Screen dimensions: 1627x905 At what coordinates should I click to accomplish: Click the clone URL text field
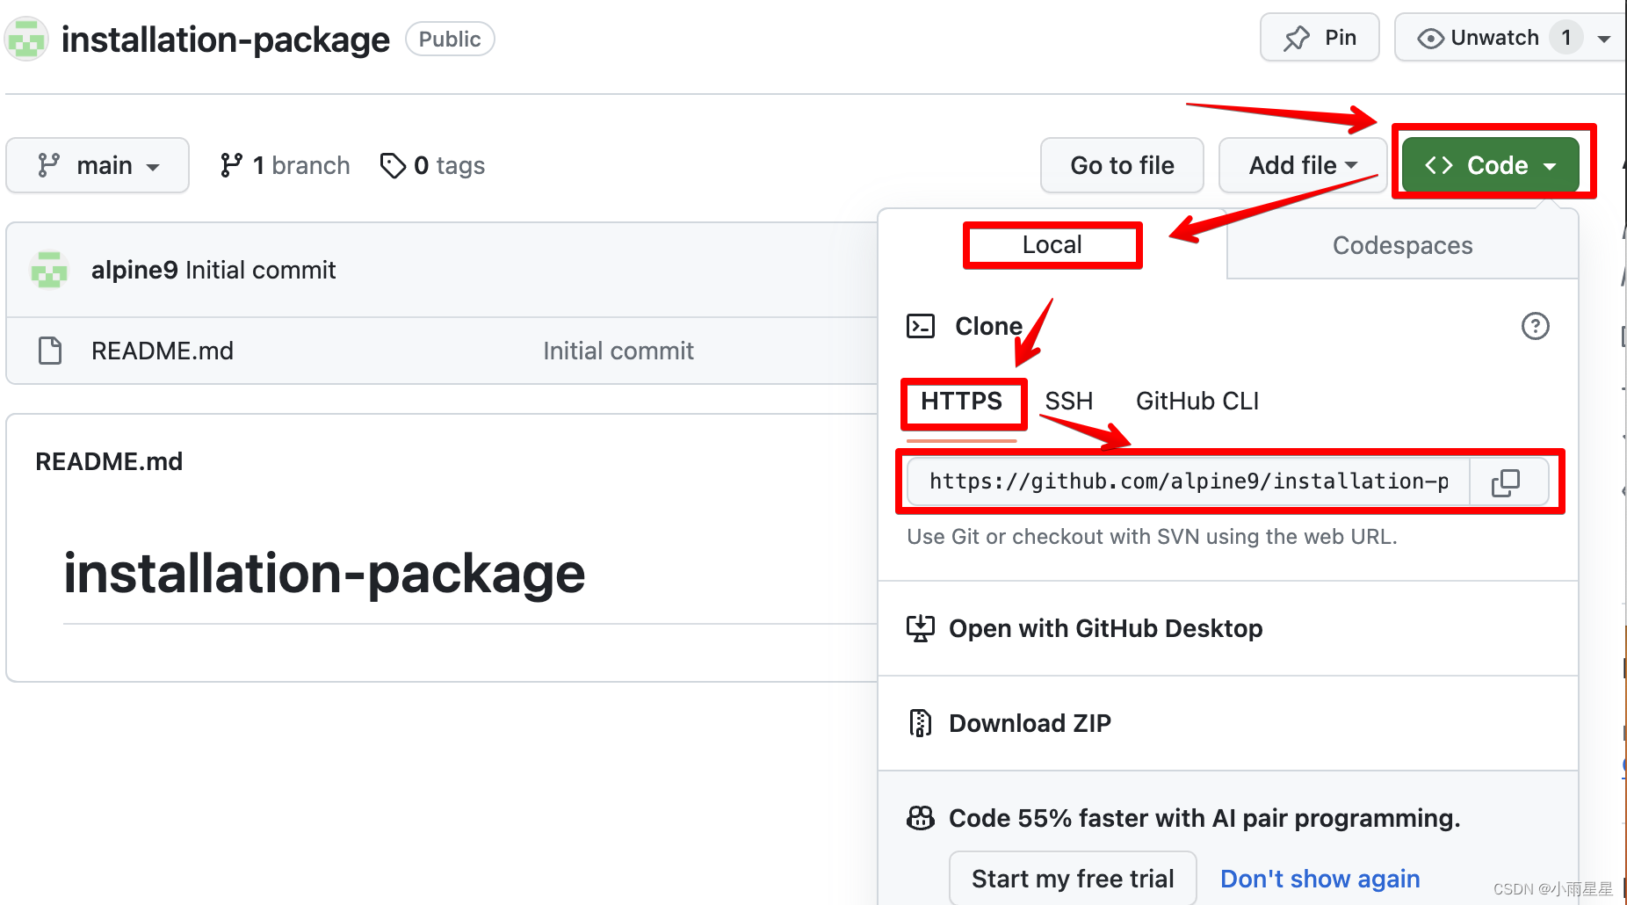pyautogui.click(x=1188, y=481)
